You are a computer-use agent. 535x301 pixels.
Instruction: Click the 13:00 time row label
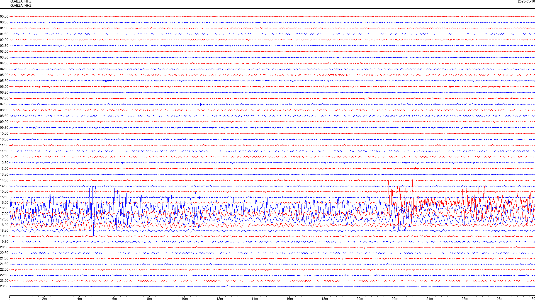[x=4, y=169]
